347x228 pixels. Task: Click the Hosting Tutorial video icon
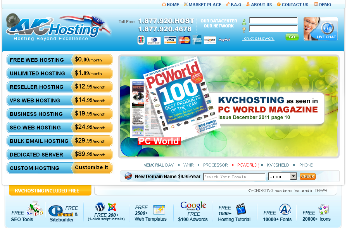point(241,209)
